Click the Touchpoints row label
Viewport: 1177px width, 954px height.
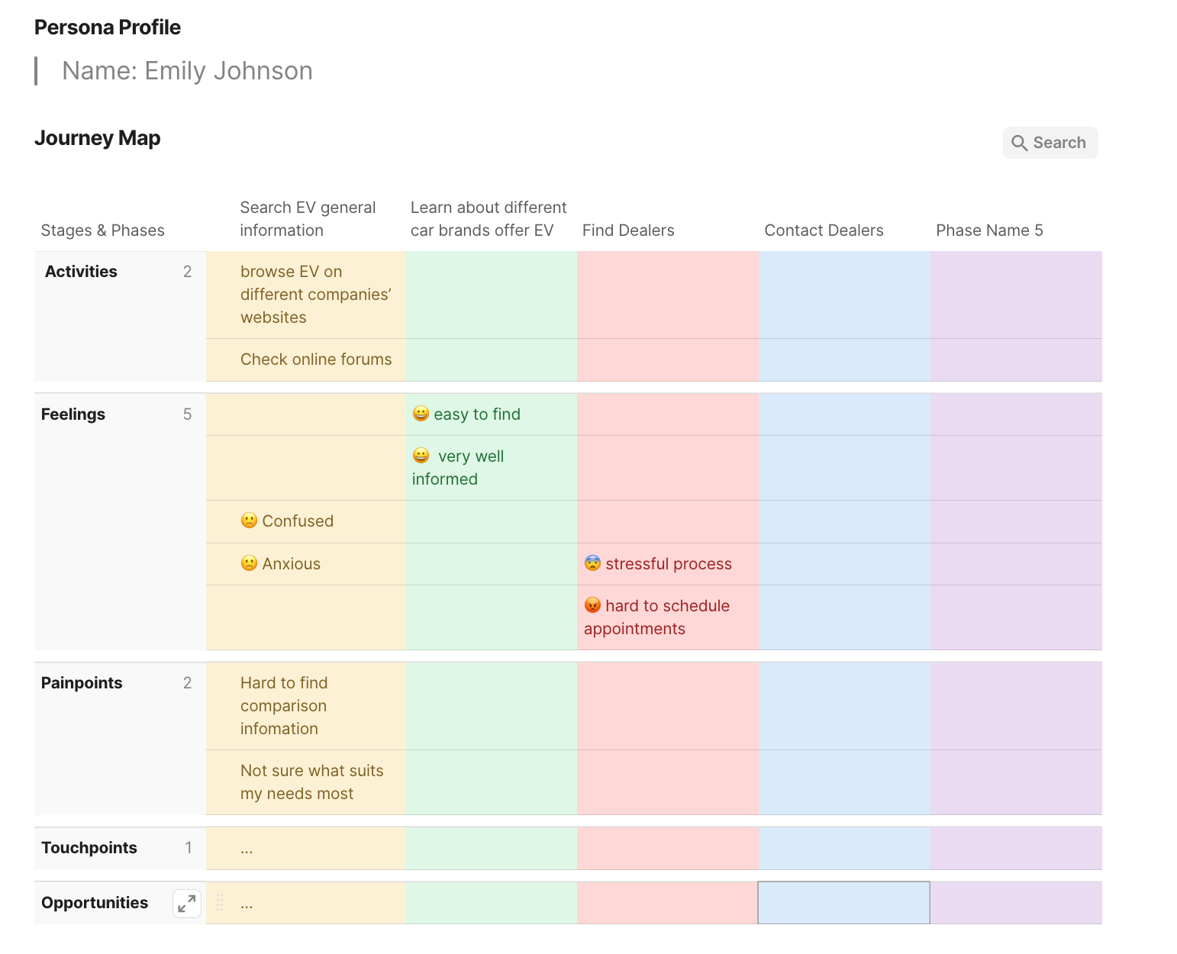click(89, 848)
